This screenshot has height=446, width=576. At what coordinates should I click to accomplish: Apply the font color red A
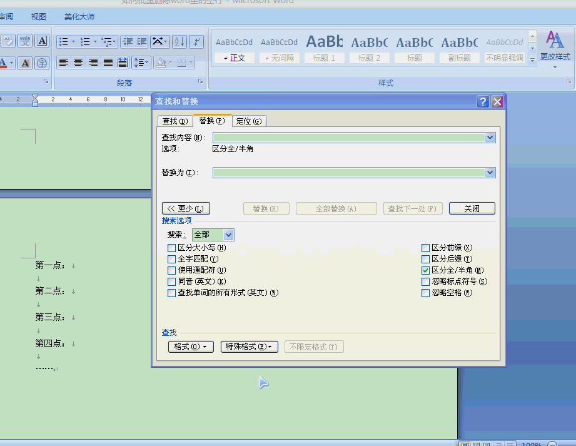click(3, 63)
